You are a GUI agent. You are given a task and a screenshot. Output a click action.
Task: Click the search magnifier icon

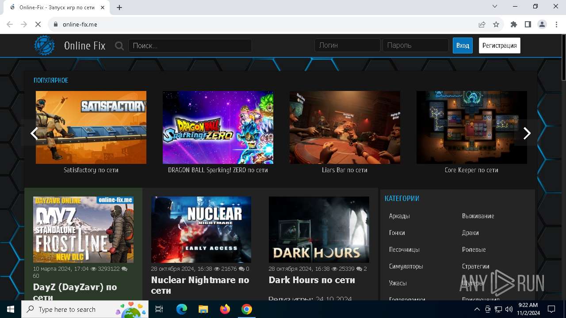click(x=119, y=45)
